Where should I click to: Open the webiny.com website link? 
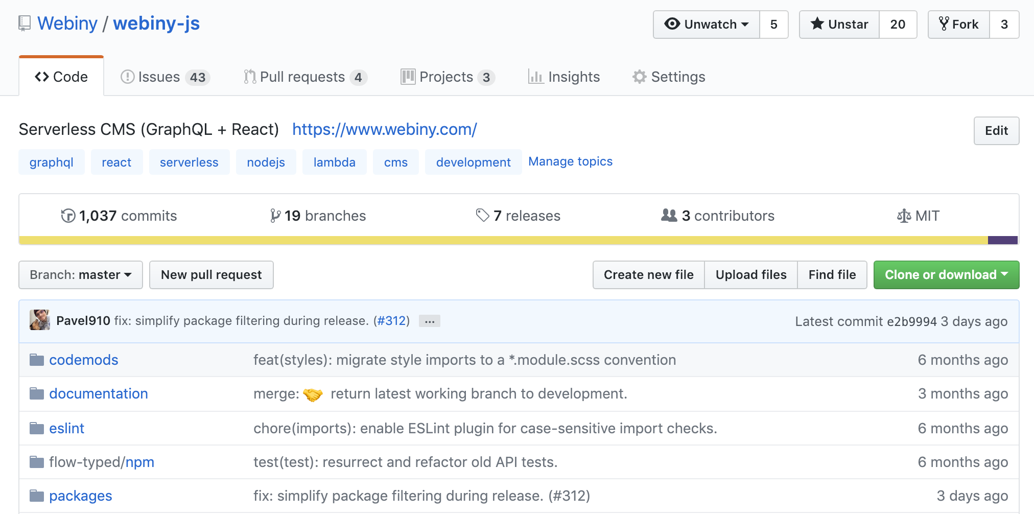click(x=384, y=129)
